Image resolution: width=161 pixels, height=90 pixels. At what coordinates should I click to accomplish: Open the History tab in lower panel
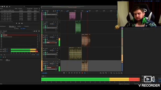(x=1, y=60)
